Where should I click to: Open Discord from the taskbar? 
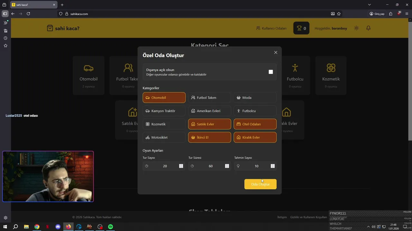(58, 227)
